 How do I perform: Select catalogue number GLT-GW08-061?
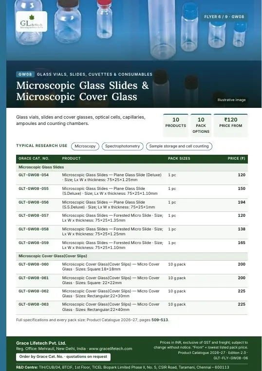click(x=34, y=278)
